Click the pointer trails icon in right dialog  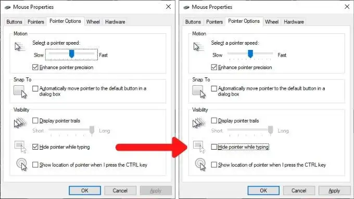click(199, 123)
